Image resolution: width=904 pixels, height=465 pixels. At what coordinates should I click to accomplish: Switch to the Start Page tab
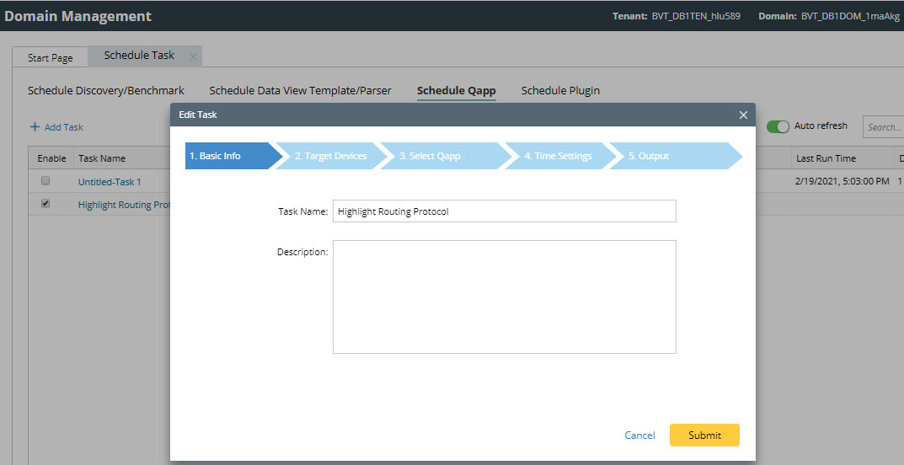point(51,58)
